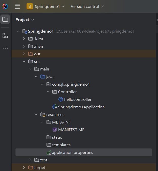This screenshot has width=158, height=171.
Task: Collapse the com.jk.springdemo1 package chevron
Action: tap(42, 84)
